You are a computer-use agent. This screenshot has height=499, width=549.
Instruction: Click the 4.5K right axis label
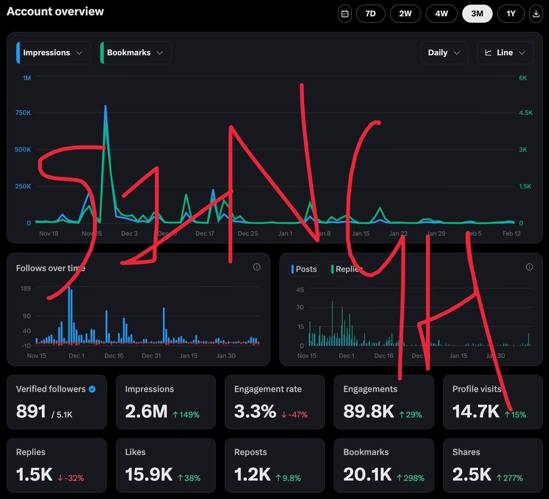tap(526, 113)
